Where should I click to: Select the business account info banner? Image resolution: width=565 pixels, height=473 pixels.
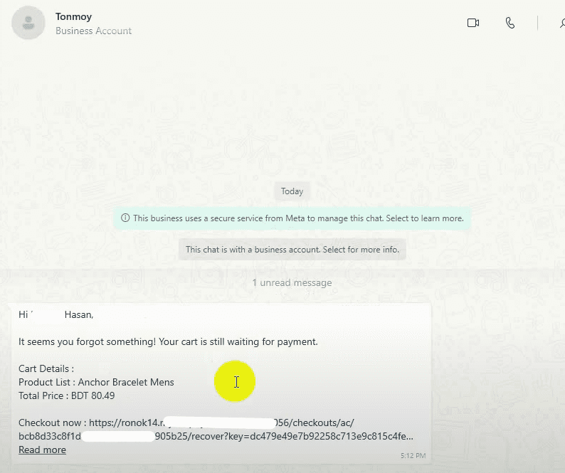[292, 250]
